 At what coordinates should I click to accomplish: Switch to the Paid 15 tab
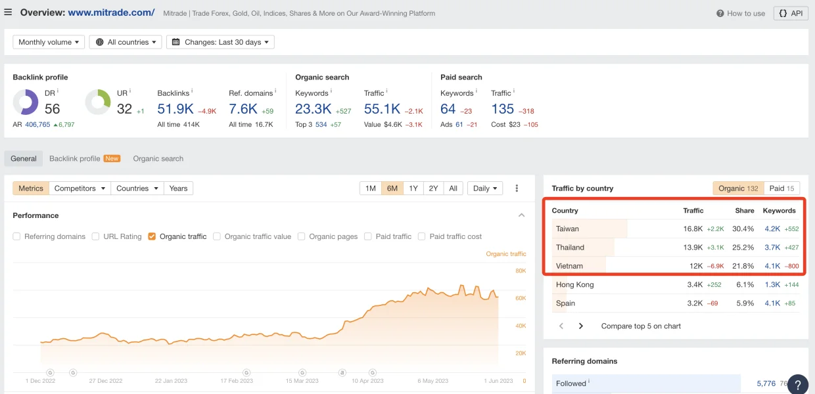coord(782,188)
